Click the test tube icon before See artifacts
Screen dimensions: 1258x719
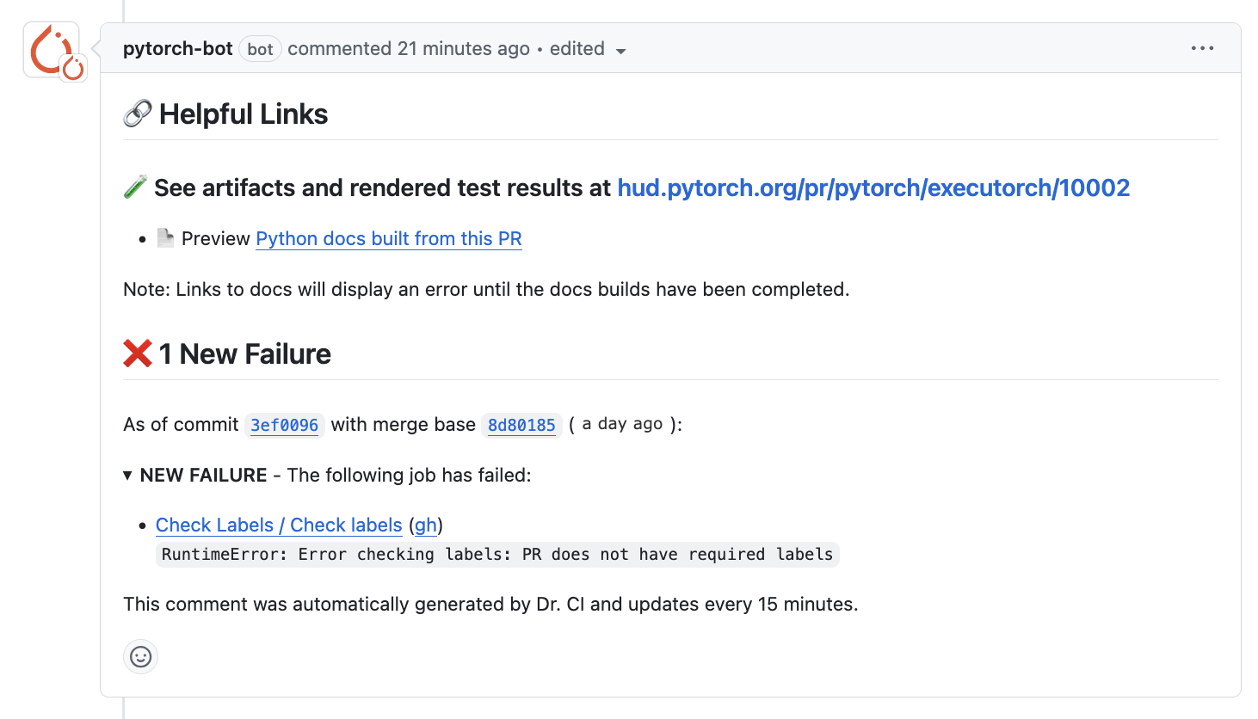pyautogui.click(x=135, y=187)
